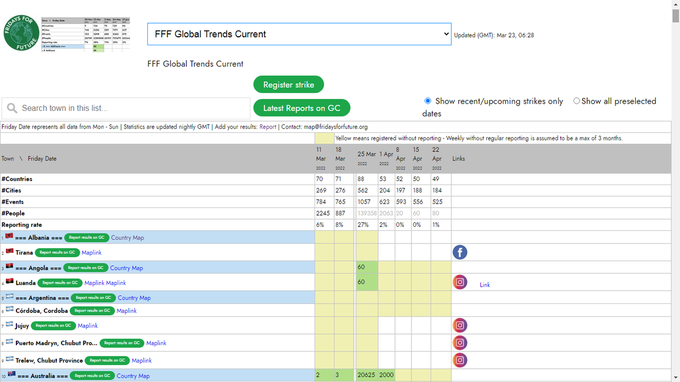This screenshot has height=382, width=680.
Task: Click the Albania flag in country header row
Action: pos(9,237)
